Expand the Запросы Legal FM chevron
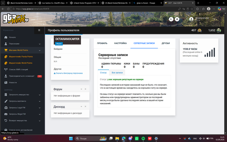Viewport: 227px width, 142px height. pyautogui.click(x=40, y=108)
